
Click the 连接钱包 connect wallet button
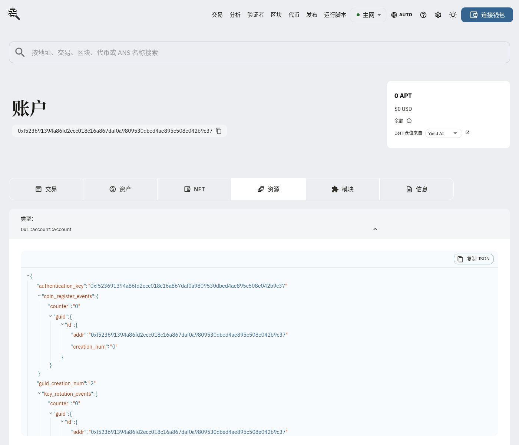pos(487,15)
